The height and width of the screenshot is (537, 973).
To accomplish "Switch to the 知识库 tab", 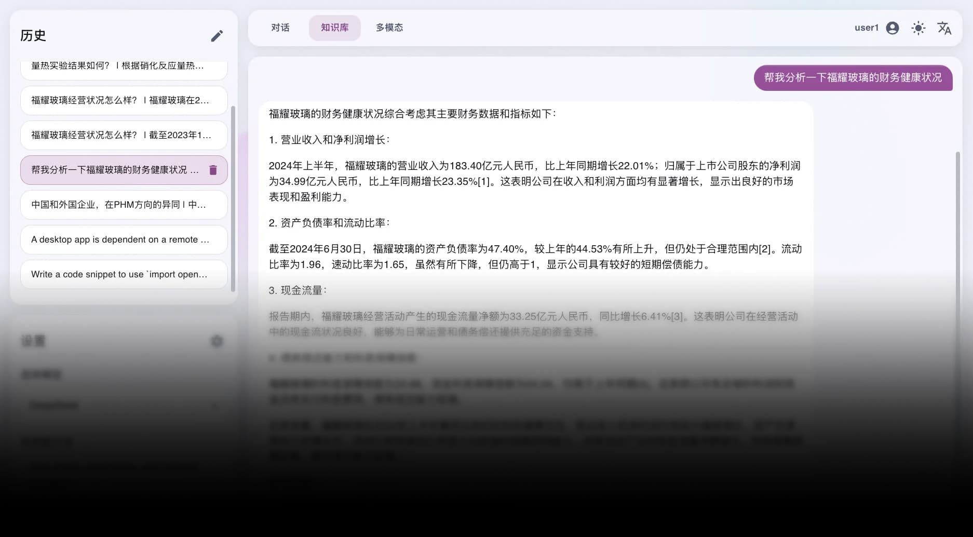I will [335, 28].
